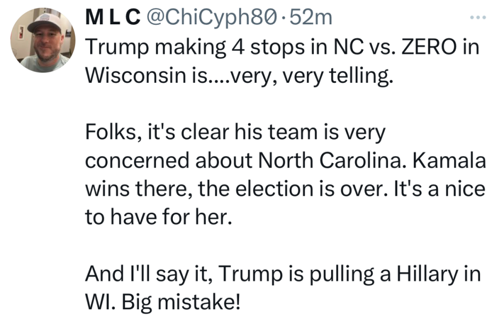This screenshot has height=319, width=487.
Task: Click the name "Hillary" in the tweet
Action: [x=423, y=273]
